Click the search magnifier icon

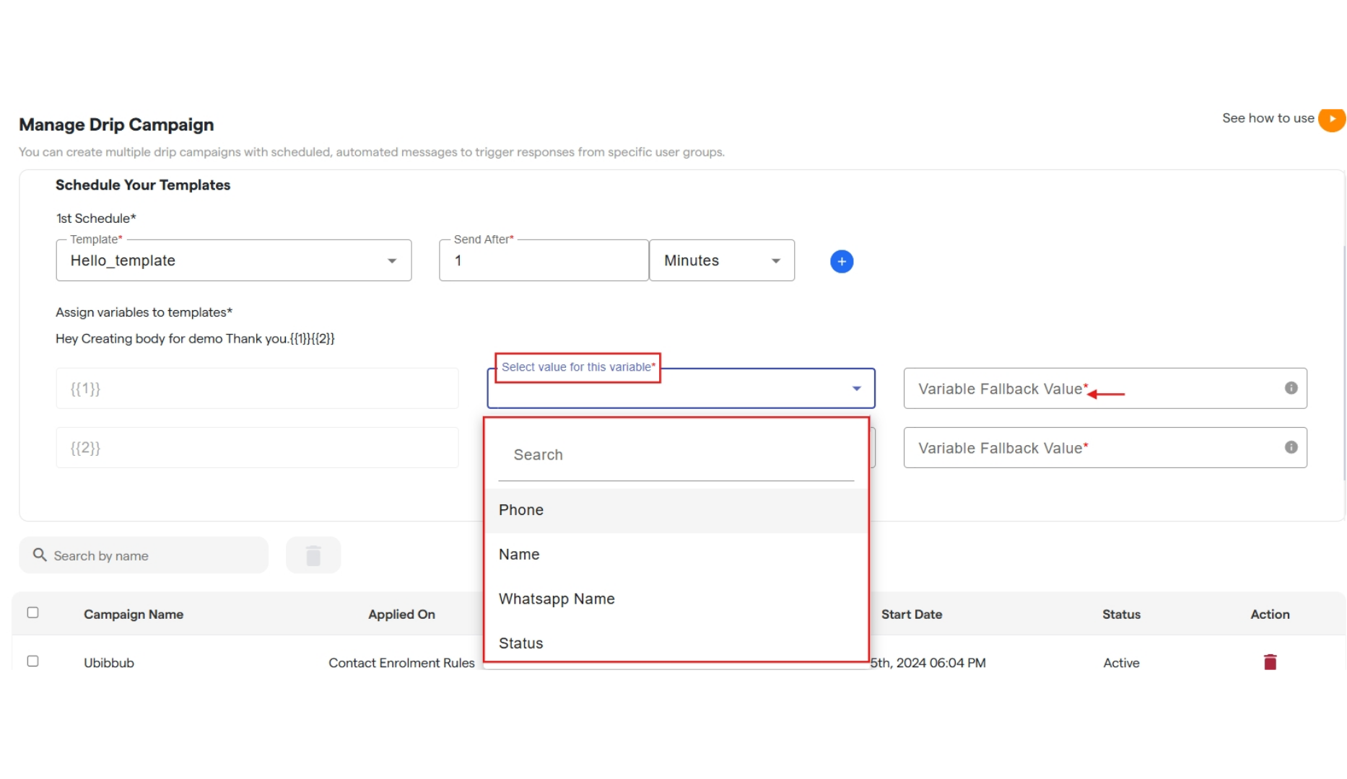click(x=40, y=555)
